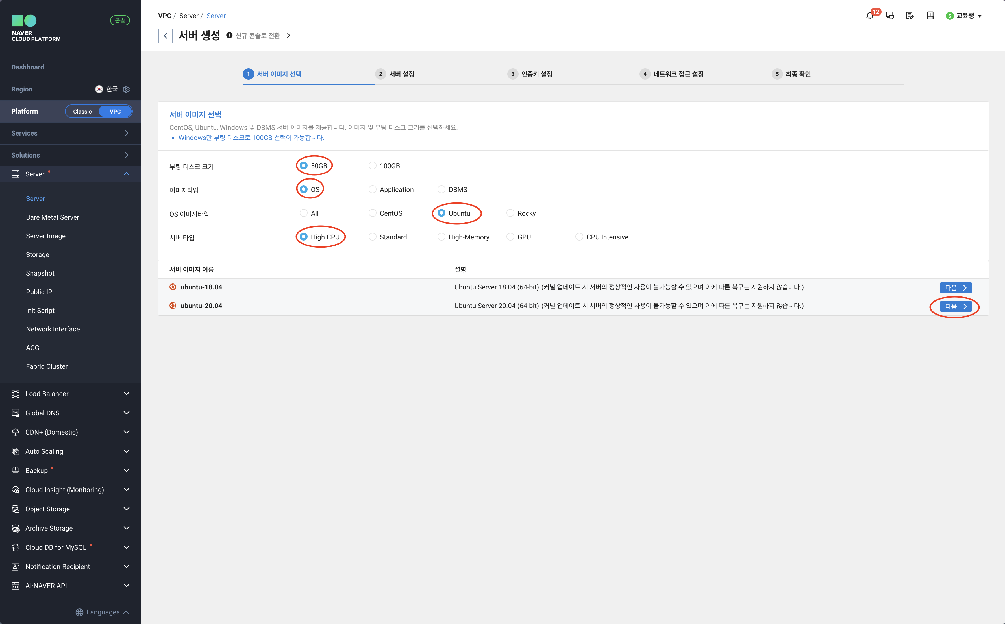Viewport: 1005px width, 624px height.
Task: Click the 신규 콘솔로 전환 link
Action: pyautogui.click(x=258, y=36)
